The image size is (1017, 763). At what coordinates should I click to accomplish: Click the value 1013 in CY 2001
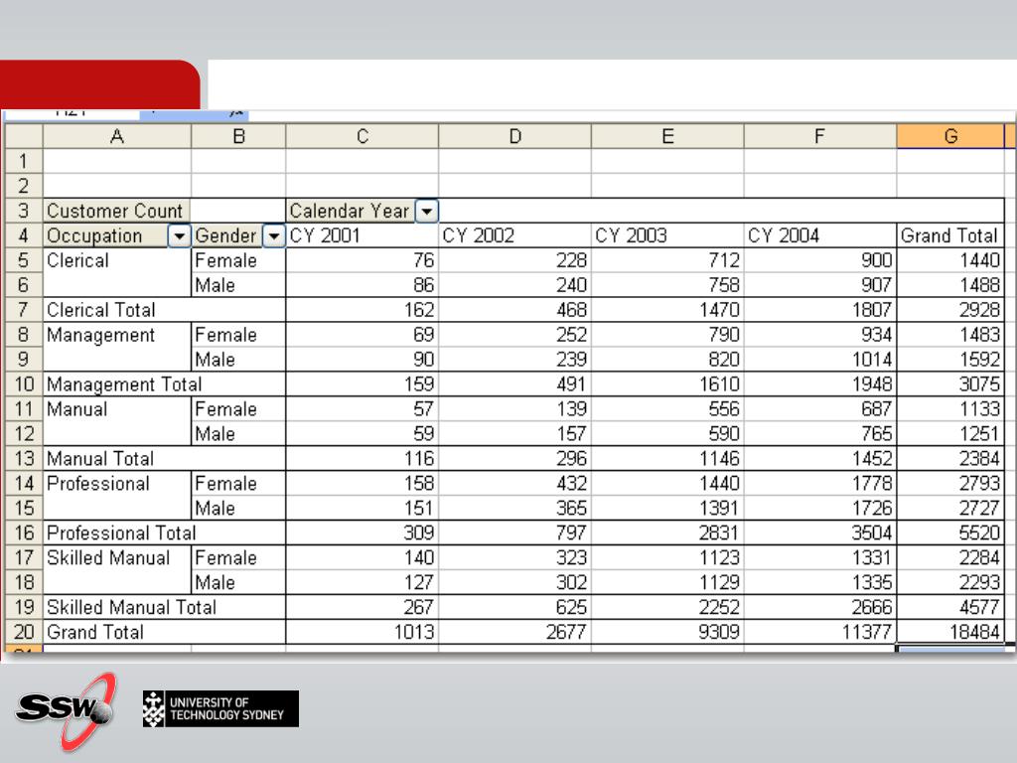coord(362,632)
